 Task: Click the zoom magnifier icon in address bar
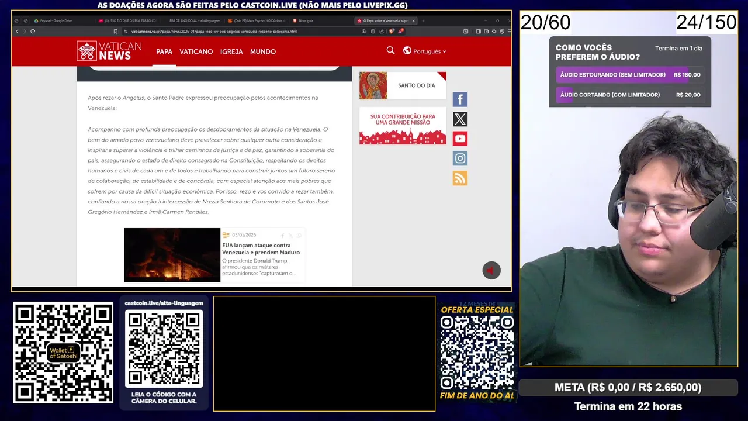point(363,31)
